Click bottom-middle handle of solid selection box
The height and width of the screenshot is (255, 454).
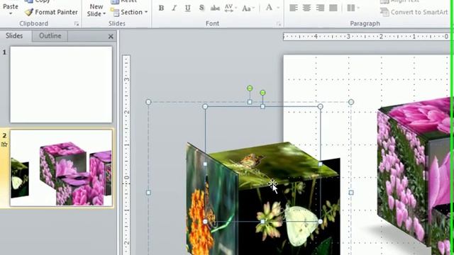click(262, 222)
